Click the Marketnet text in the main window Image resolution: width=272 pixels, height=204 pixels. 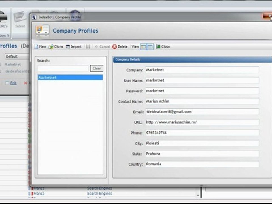(x=12, y=65)
